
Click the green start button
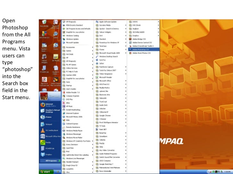(46, 172)
